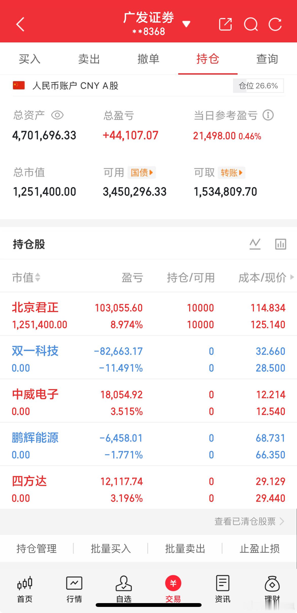The image size is (297, 613).
Task: Open the 撤单 tab
Action: pos(148,59)
